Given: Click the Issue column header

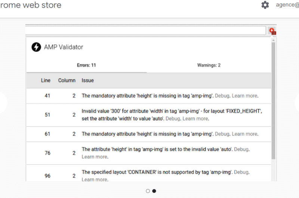Looking at the screenshot, I should [88, 80].
